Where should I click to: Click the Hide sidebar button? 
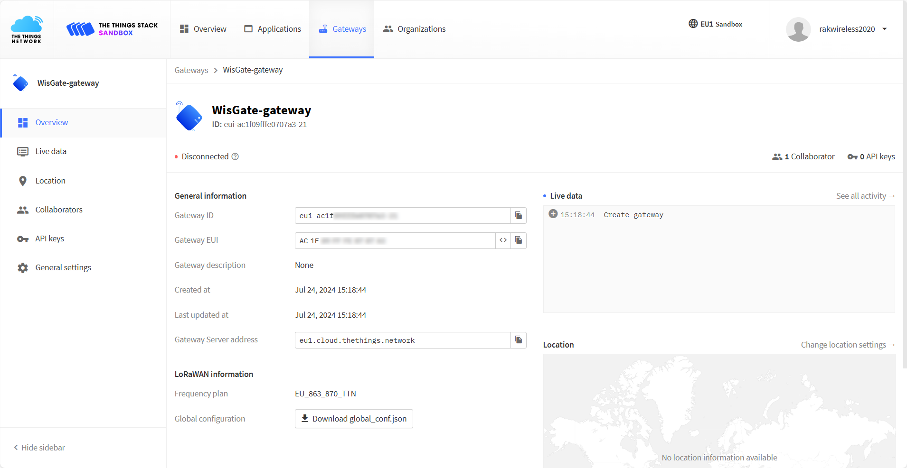coord(39,448)
